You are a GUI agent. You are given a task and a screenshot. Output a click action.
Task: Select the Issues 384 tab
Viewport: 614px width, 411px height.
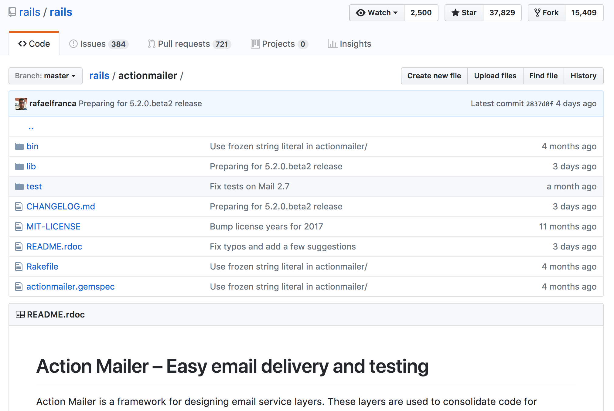[x=98, y=44]
